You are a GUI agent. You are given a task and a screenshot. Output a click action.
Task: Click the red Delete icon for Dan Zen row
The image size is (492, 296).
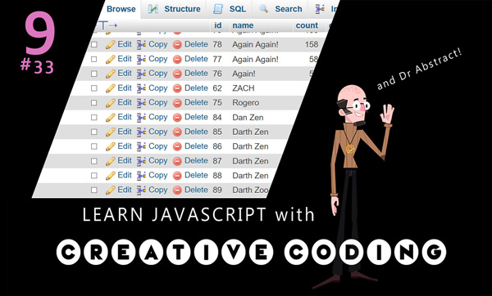tap(177, 118)
